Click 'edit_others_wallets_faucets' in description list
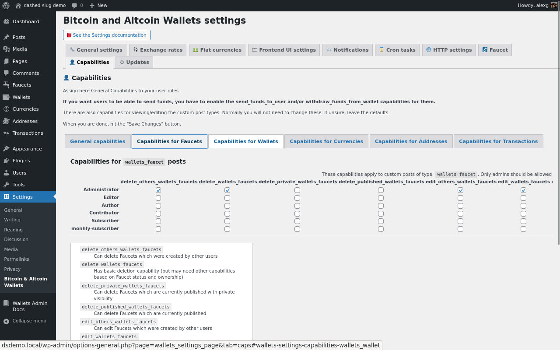560x350 pixels. tap(119, 322)
